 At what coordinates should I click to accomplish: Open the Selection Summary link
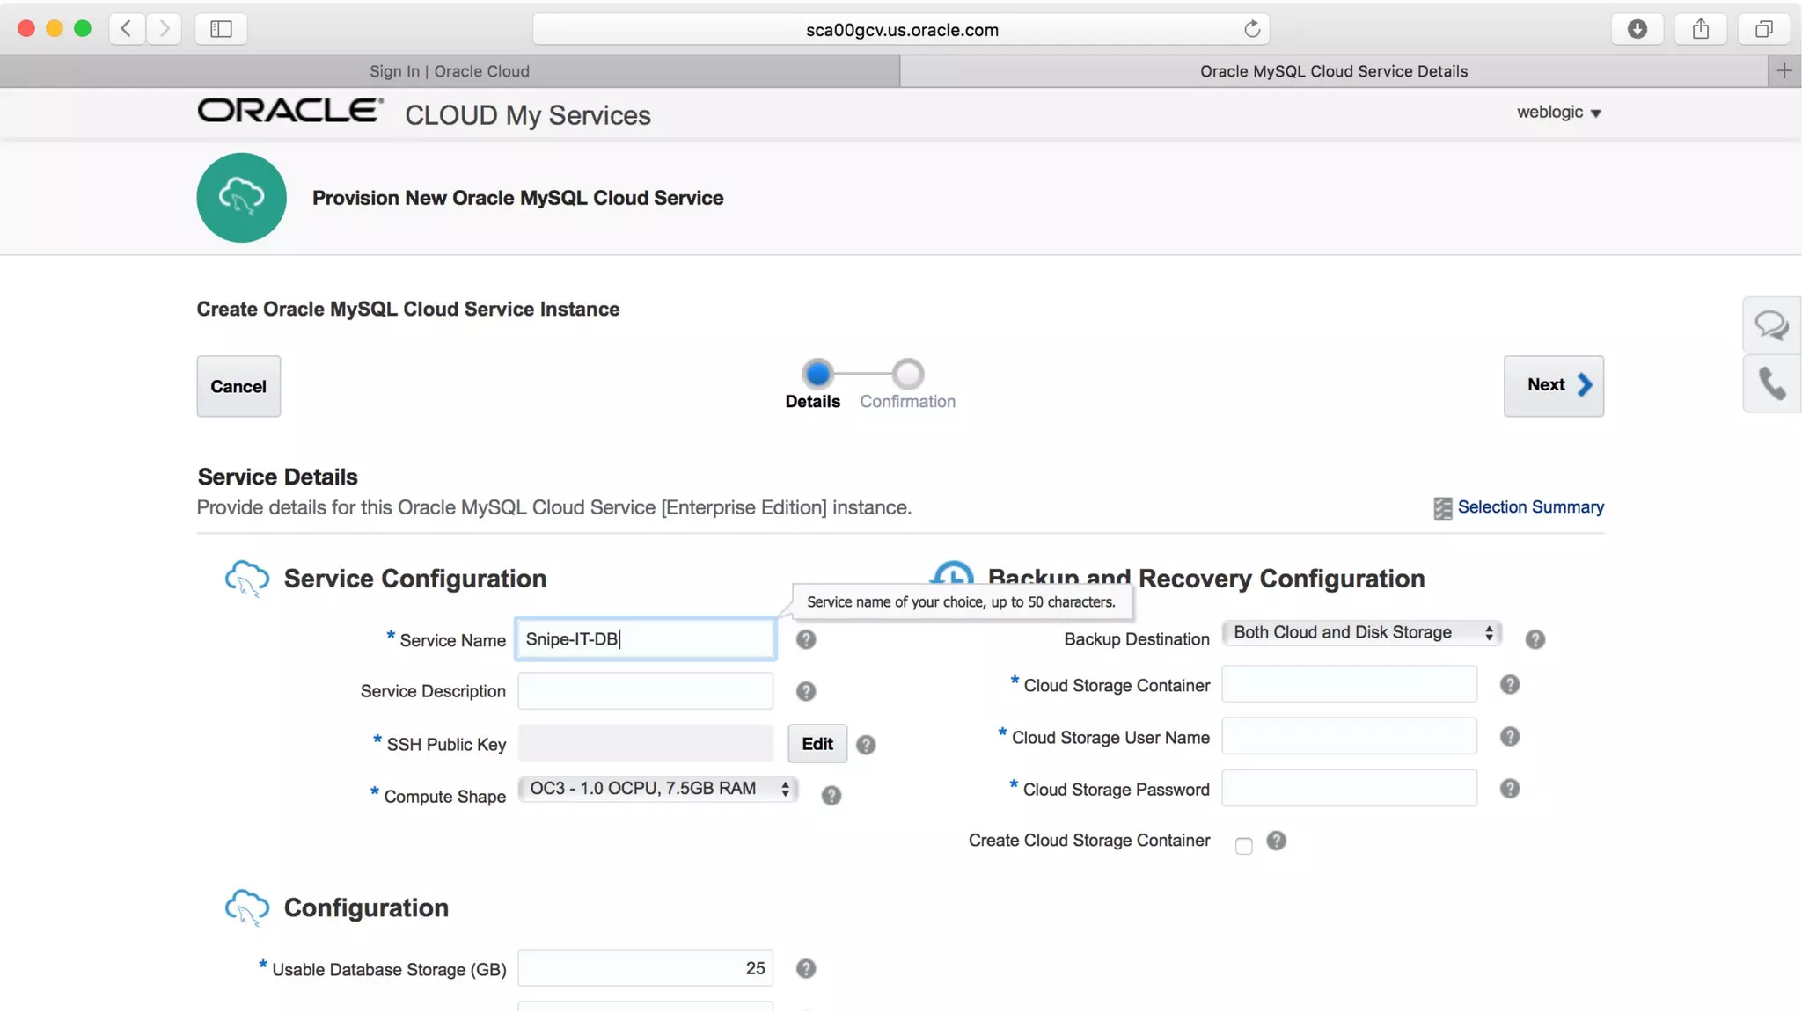click(x=1529, y=507)
